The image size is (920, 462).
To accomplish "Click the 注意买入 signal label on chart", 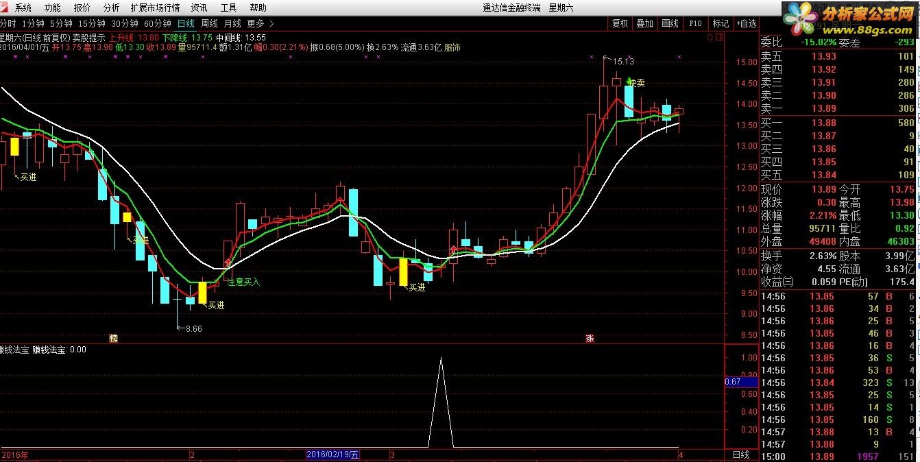I will pos(243,282).
